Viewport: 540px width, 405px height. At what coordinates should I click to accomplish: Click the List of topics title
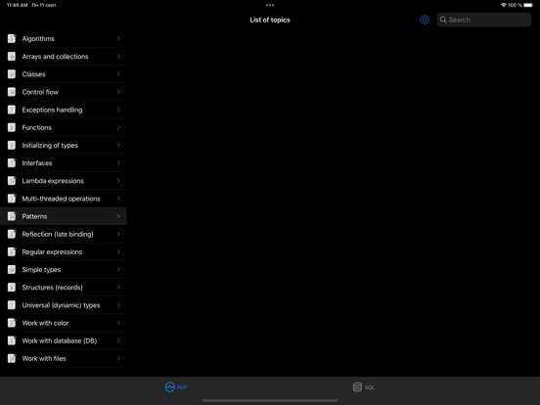pos(270,20)
